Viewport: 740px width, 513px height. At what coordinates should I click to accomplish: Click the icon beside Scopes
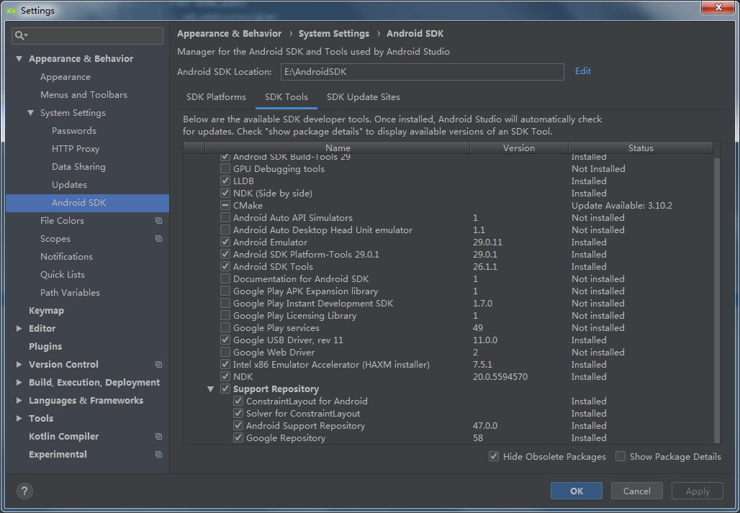tap(158, 238)
